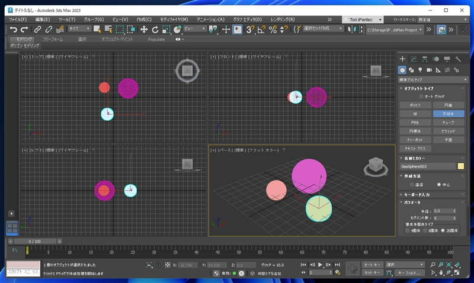Image resolution: width=474 pixels, height=283 pixels.
Task: Toggle the セット キー set key mode
Action: pos(373,272)
